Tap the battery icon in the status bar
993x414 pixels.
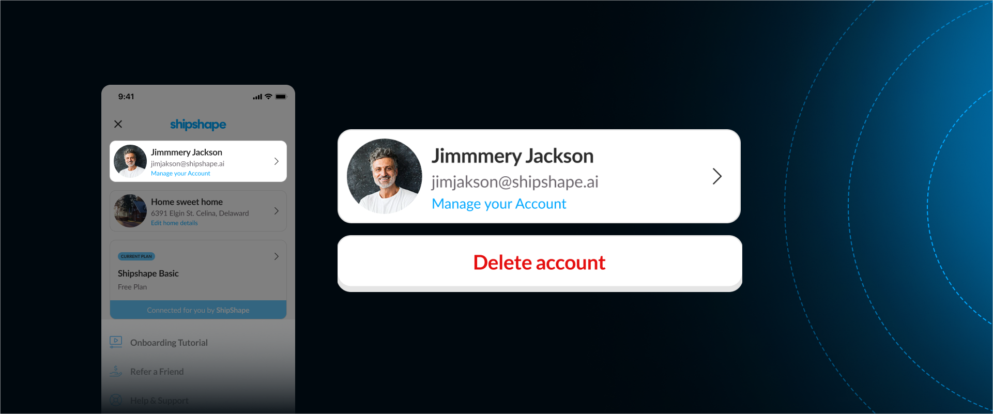click(281, 97)
